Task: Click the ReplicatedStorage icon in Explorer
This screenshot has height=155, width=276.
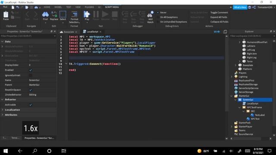Action: click(236, 84)
